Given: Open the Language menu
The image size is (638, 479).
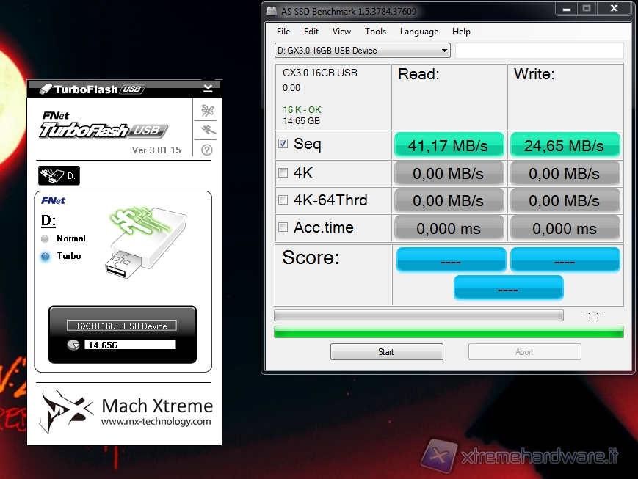Looking at the screenshot, I should (418, 32).
